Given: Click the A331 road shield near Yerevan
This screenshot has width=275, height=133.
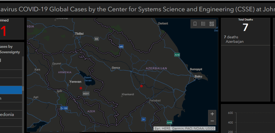Looking at the screenshot, I should pos(86,93).
